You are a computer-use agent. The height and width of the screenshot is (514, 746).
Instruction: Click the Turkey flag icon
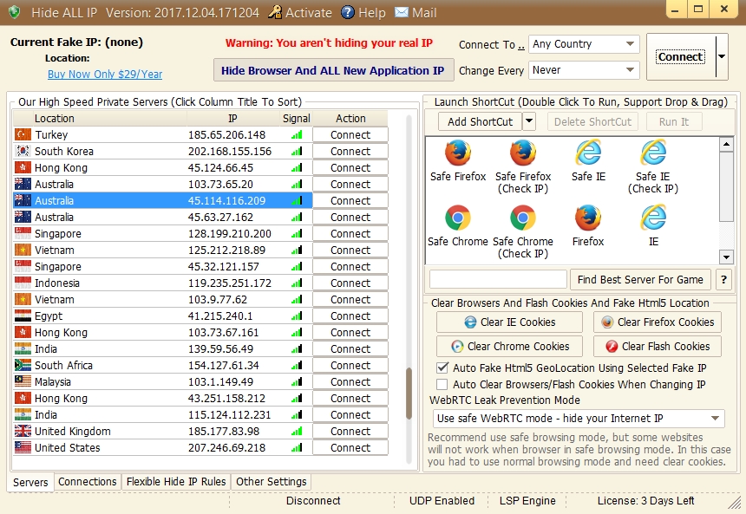pyautogui.click(x=23, y=134)
